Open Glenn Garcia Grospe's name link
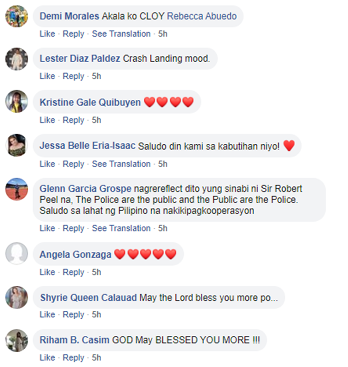348x367 pixels. pos(85,189)
